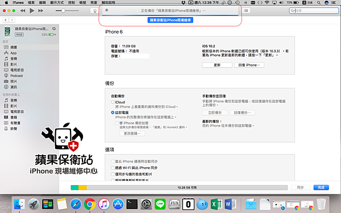Click the 更改密碼… button
Viewport: 341px width, 213px height.
132,133
